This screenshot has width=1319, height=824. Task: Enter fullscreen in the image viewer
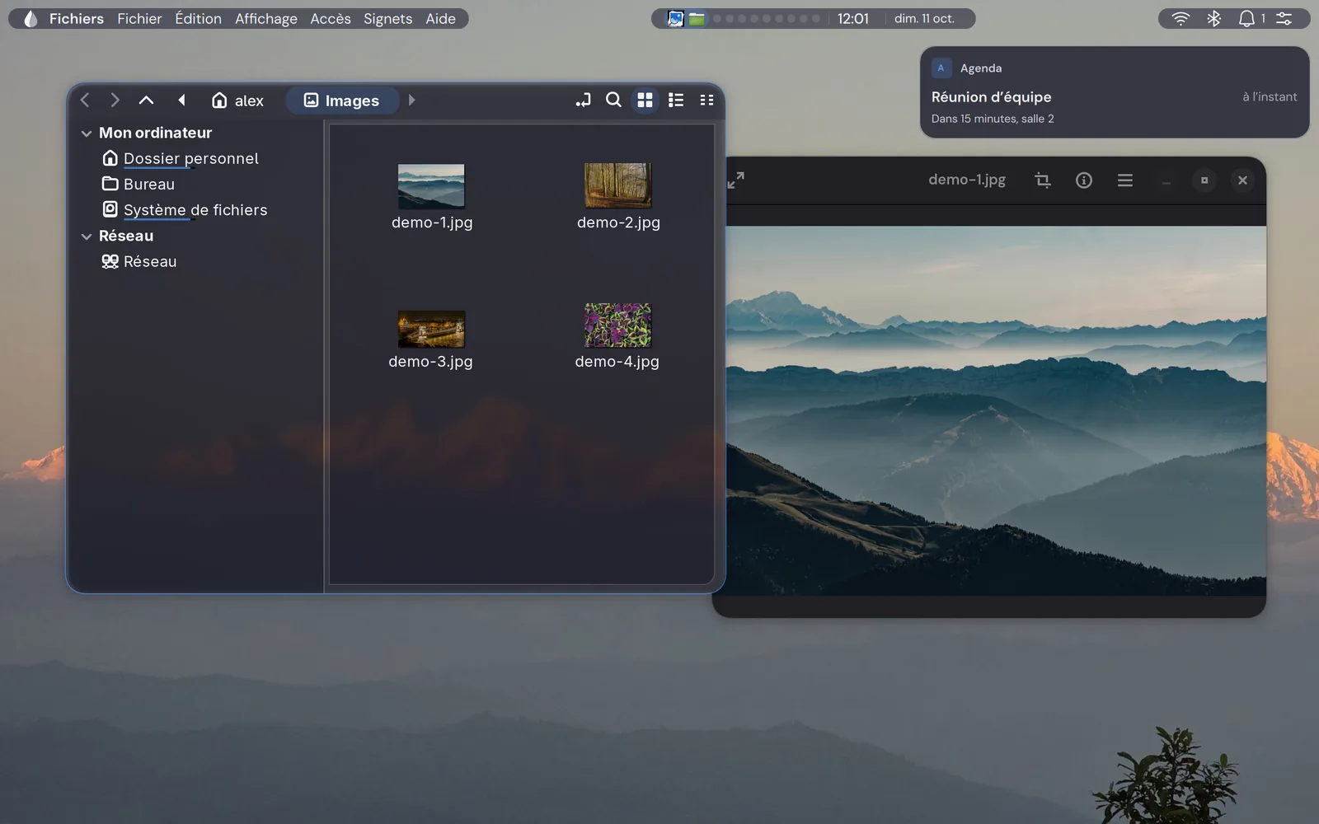point(736,180)
